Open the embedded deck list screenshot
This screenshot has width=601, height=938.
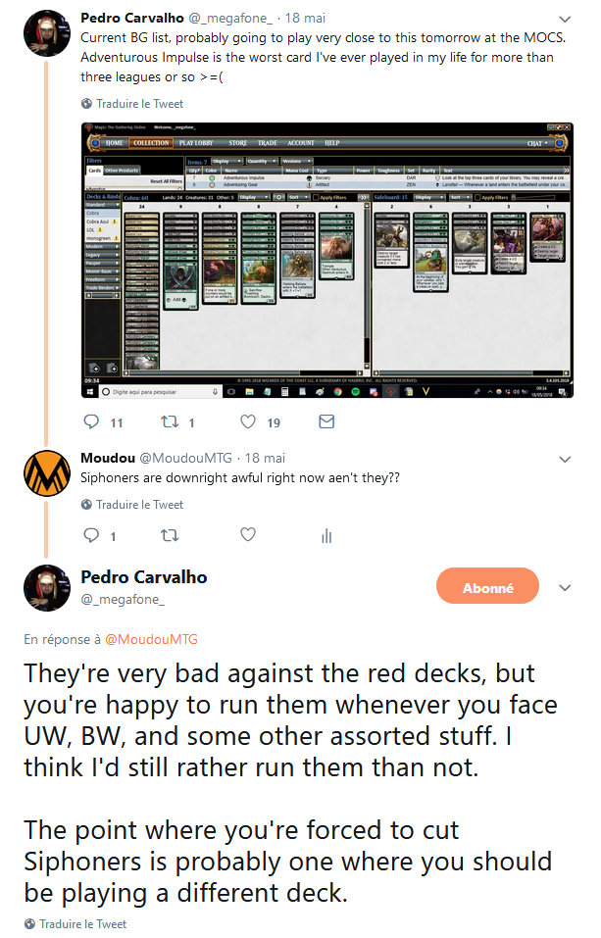[326, 260]
